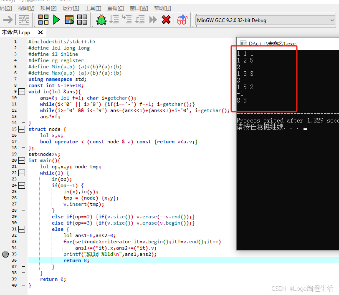Screen dimensions: 339x295
Task: Start debugging with the green bug icon
Action: coord(101,20)
